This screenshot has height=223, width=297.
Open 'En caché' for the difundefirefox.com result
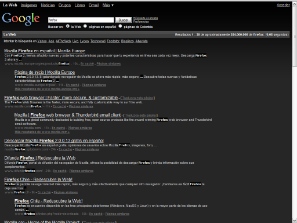click(60, 171)
